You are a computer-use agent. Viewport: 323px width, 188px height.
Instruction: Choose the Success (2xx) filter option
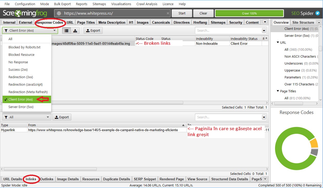[27, 70]
